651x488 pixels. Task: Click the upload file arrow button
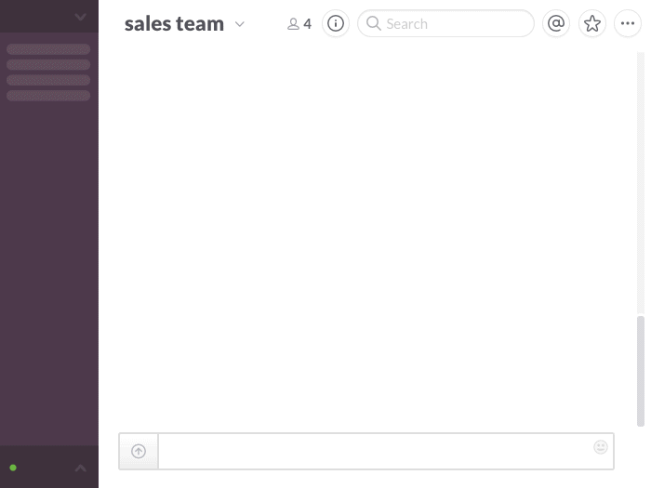tap(139, 452)
